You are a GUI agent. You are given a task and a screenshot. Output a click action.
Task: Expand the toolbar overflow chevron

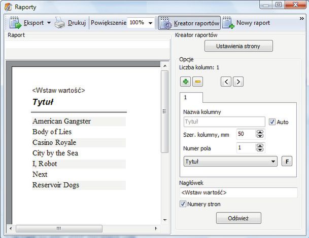[x=302, y=18]
